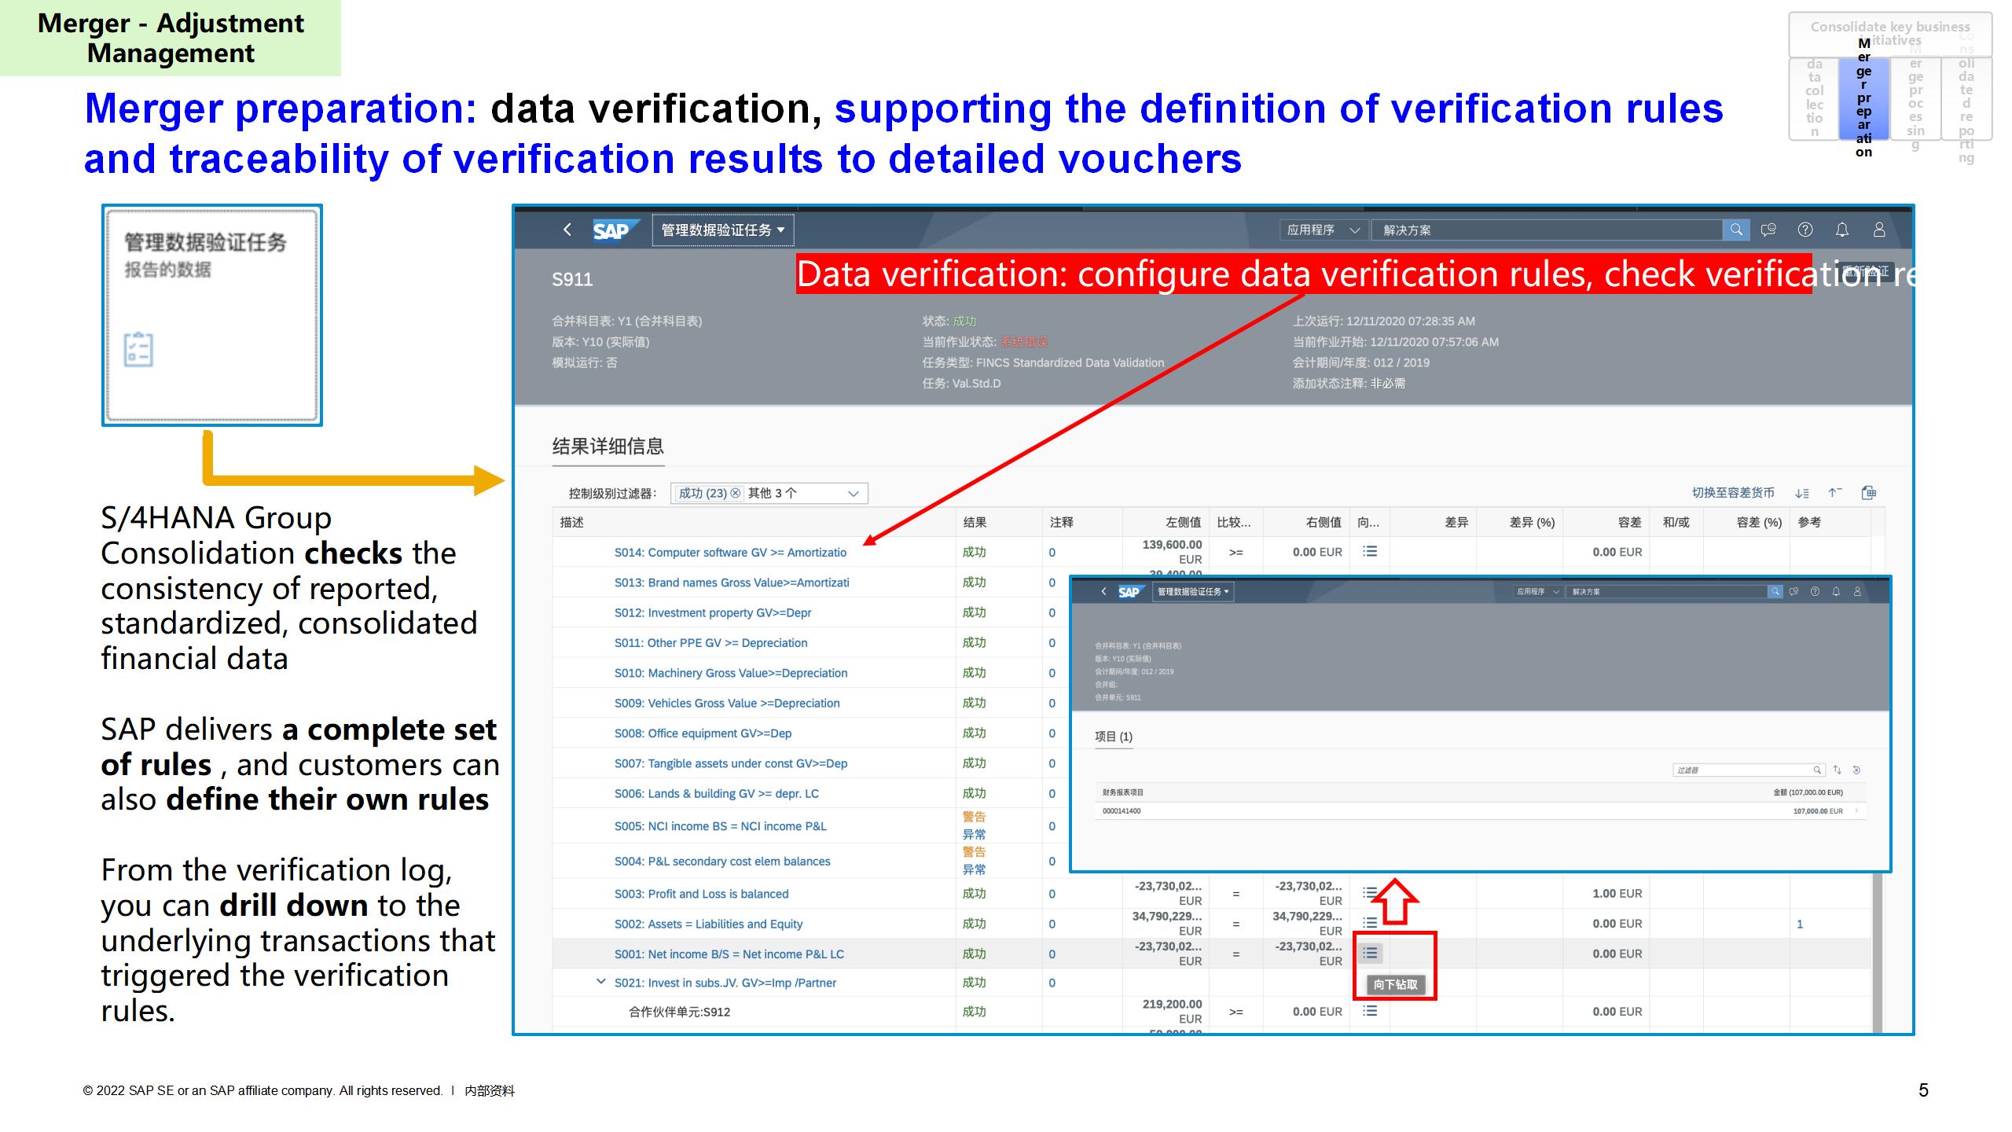Click the 管理数据验证任务 app tile
2012x1132 pixels.
click(212, 314)
